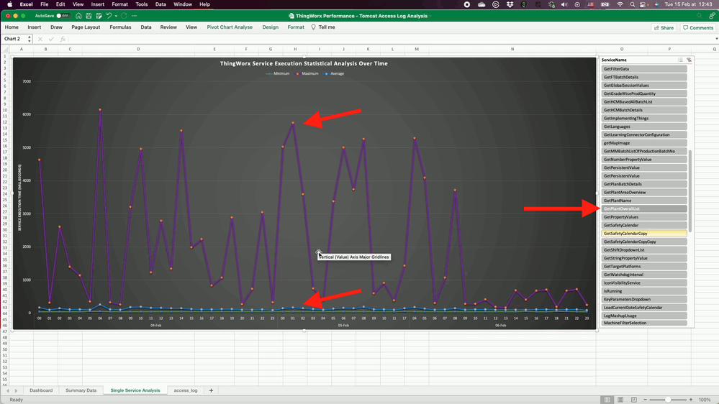Add a new sheet with the plus button
The image size is (719, 404).
coord(211,390)
